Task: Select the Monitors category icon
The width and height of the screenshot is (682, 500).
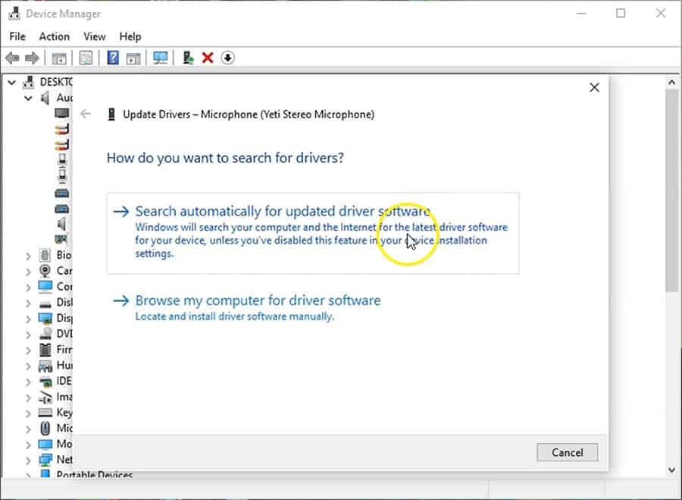Action: pos(45,444)
